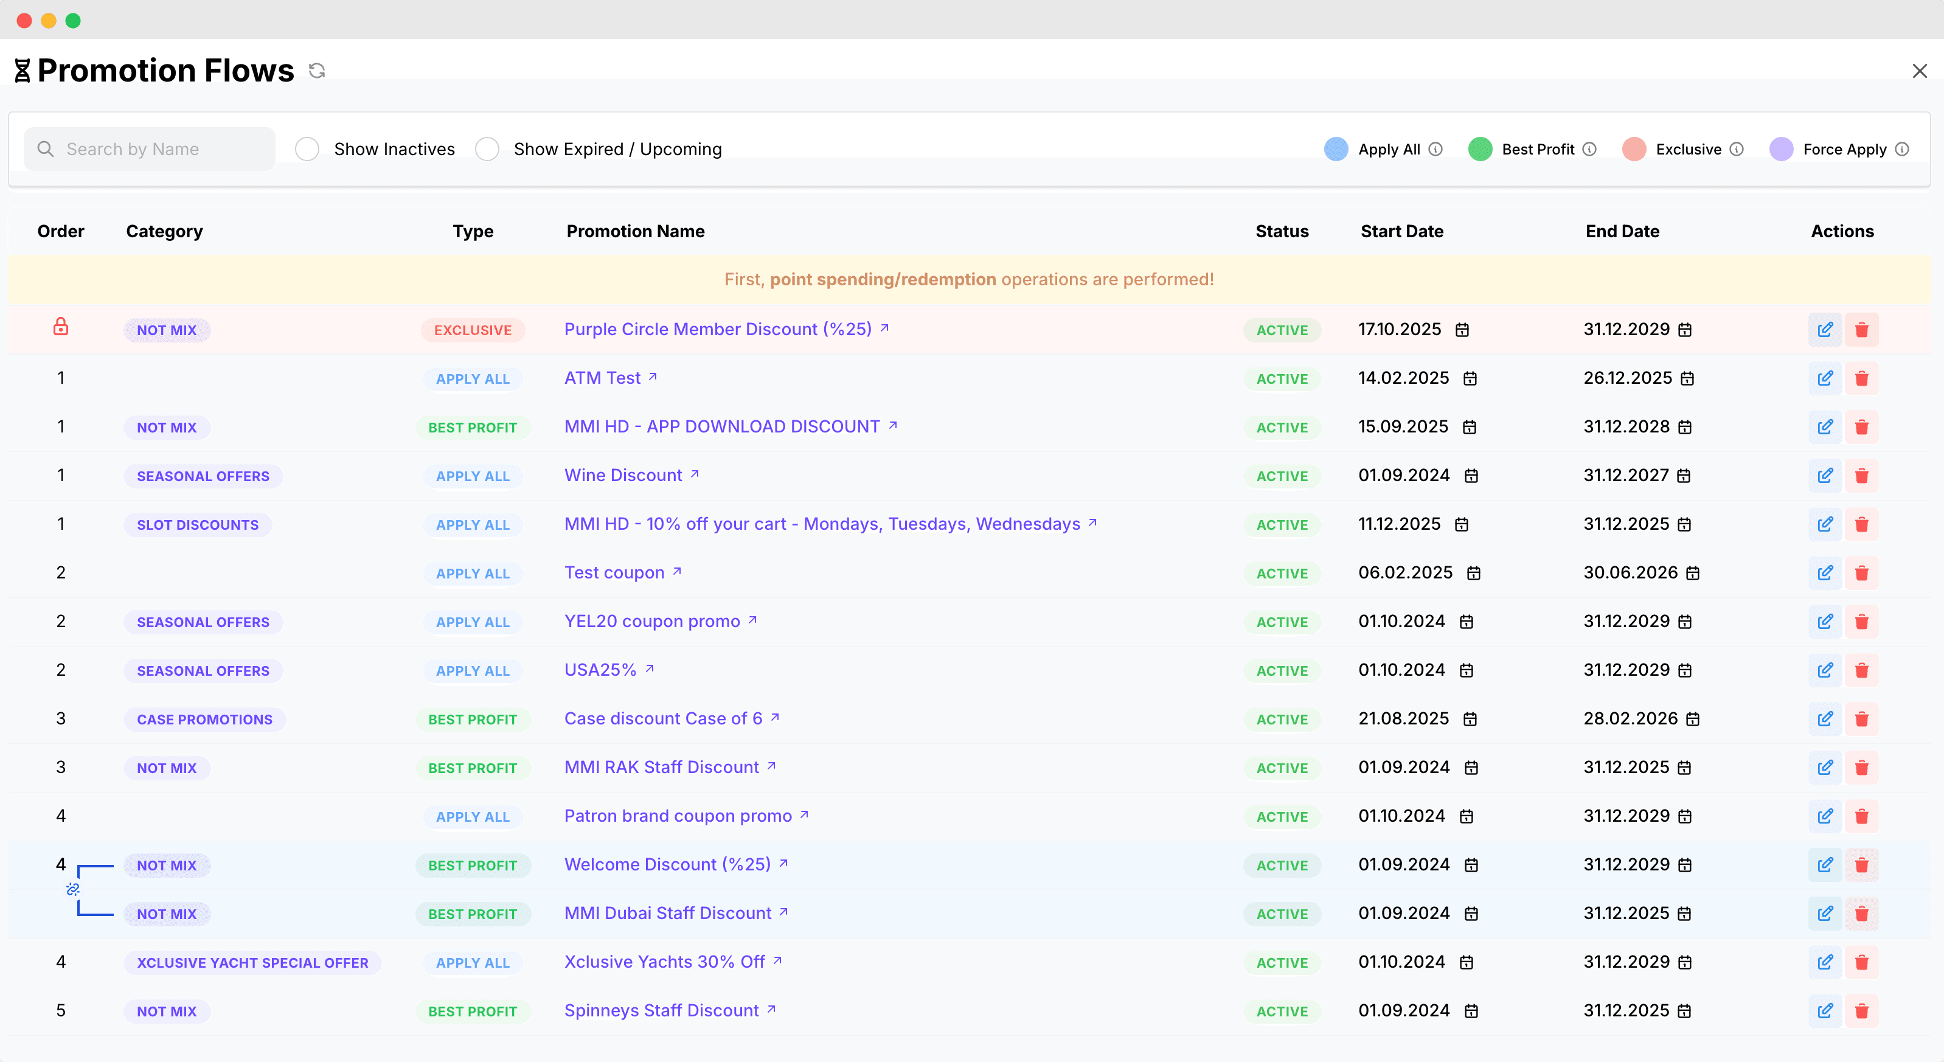Click the refresh icon beside Promotion Flows

click(317, 70)
